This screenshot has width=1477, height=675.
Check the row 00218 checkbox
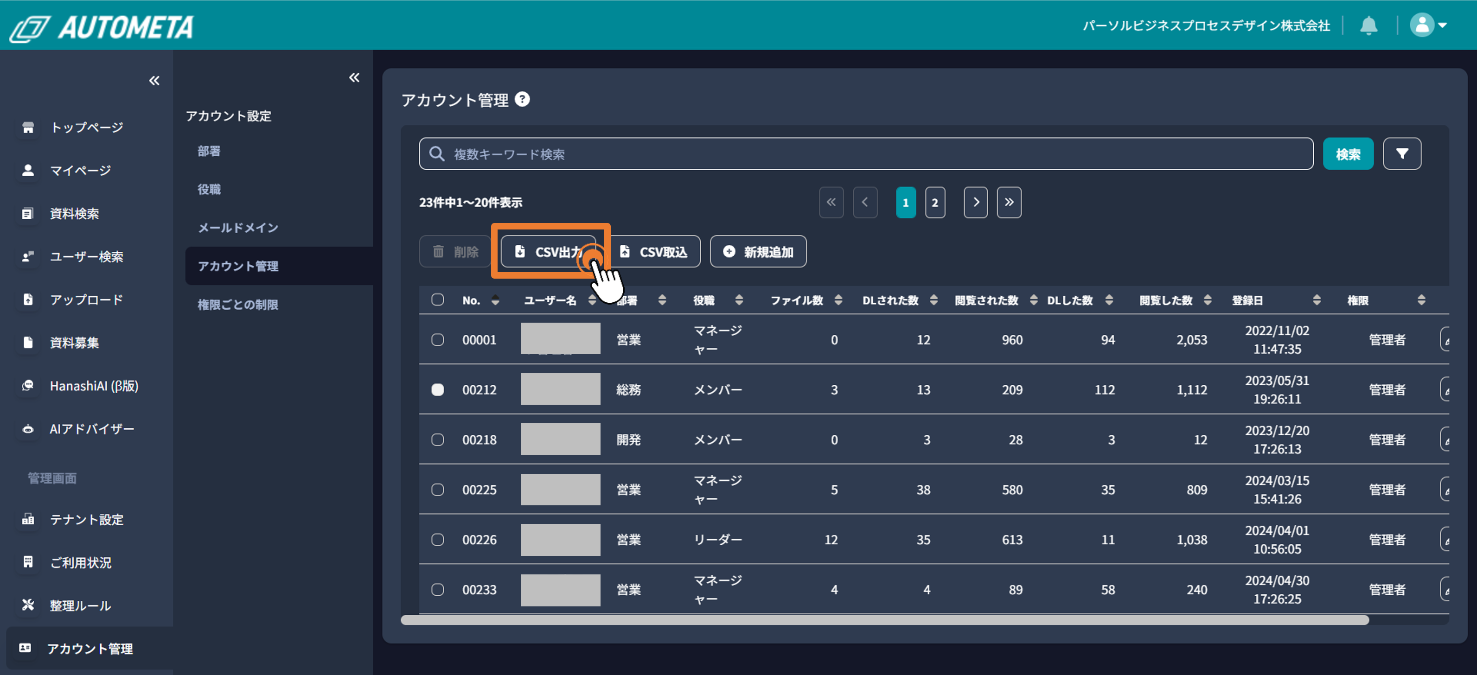(437, 439)
